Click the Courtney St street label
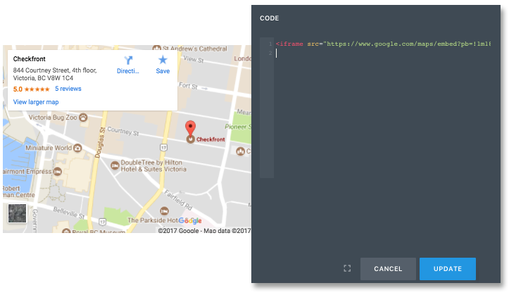The width and height of the screenshot is (509, 295). [x=123, y=131]
